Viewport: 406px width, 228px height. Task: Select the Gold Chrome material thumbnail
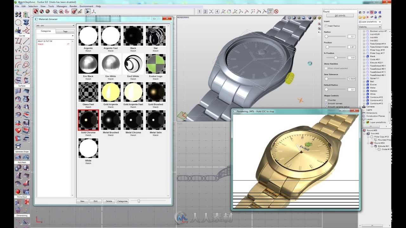[x=88, y=120]
